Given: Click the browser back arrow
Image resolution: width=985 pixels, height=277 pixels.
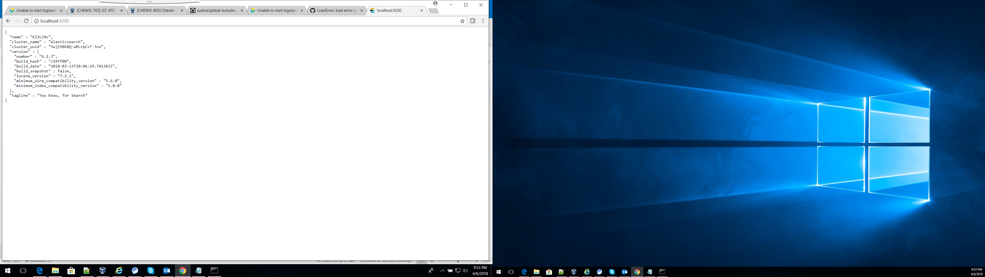Looking at the screenshot, I should pos(8,21).
